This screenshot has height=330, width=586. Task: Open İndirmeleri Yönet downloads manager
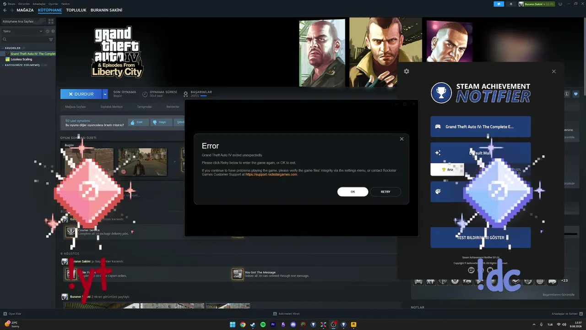coord(287,313)
